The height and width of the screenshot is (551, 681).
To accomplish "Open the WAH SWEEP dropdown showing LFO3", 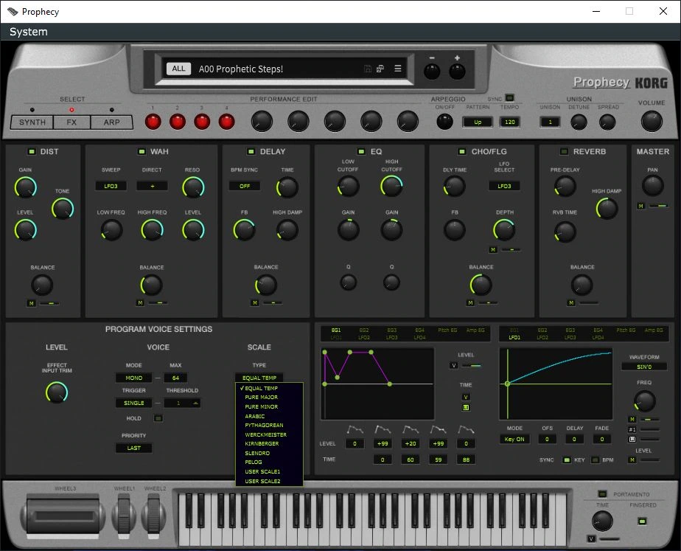I will [x=111, y=186].
